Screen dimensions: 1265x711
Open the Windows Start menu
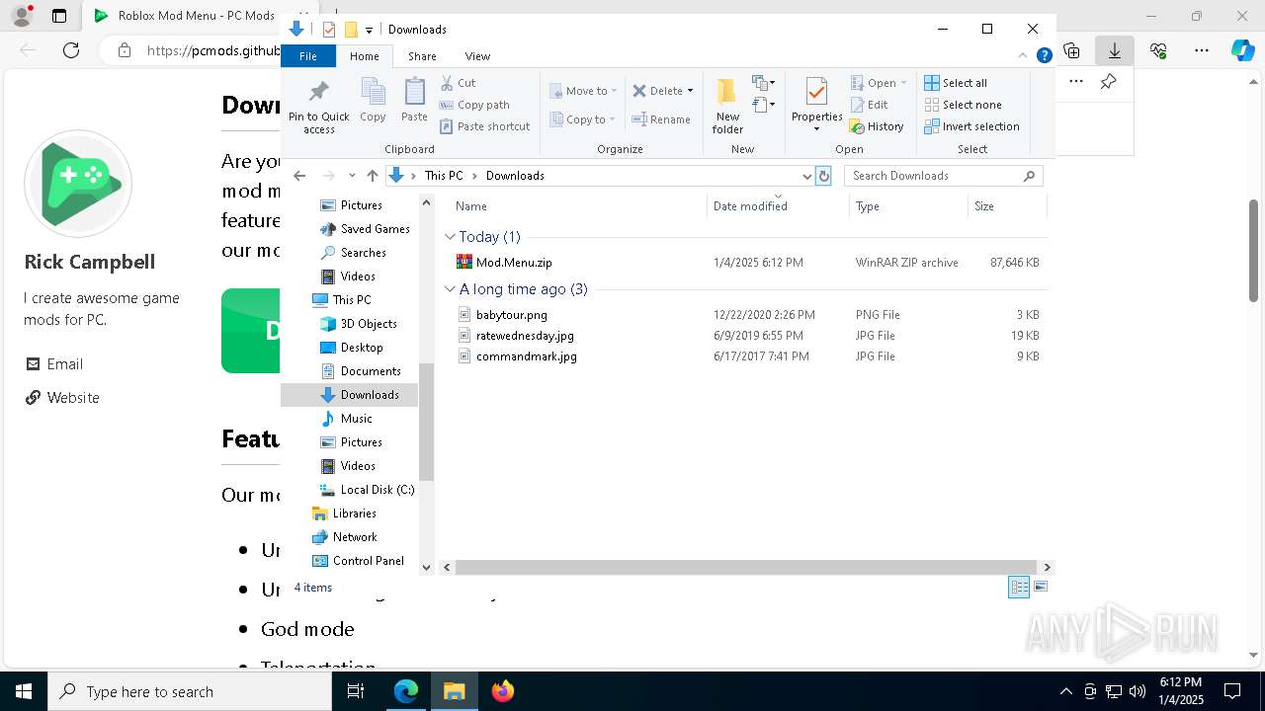[24, 691]
